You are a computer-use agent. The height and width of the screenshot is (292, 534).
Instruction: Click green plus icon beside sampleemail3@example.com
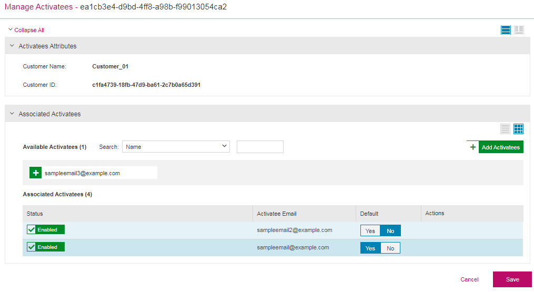[x=35, y=173]
